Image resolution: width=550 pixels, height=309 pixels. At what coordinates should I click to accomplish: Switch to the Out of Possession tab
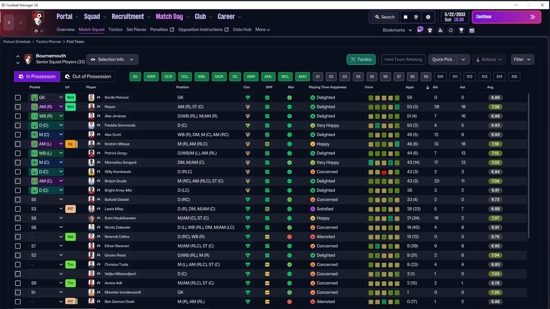[x=88, y=76]
